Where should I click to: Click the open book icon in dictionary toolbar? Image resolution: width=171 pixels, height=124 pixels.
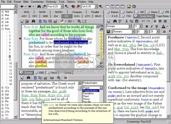pos(52,78)
